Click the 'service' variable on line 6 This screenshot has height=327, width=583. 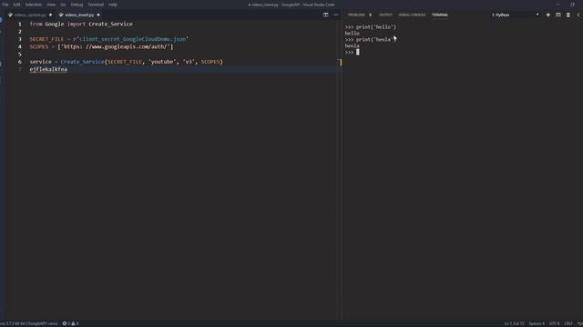point(40,62)
